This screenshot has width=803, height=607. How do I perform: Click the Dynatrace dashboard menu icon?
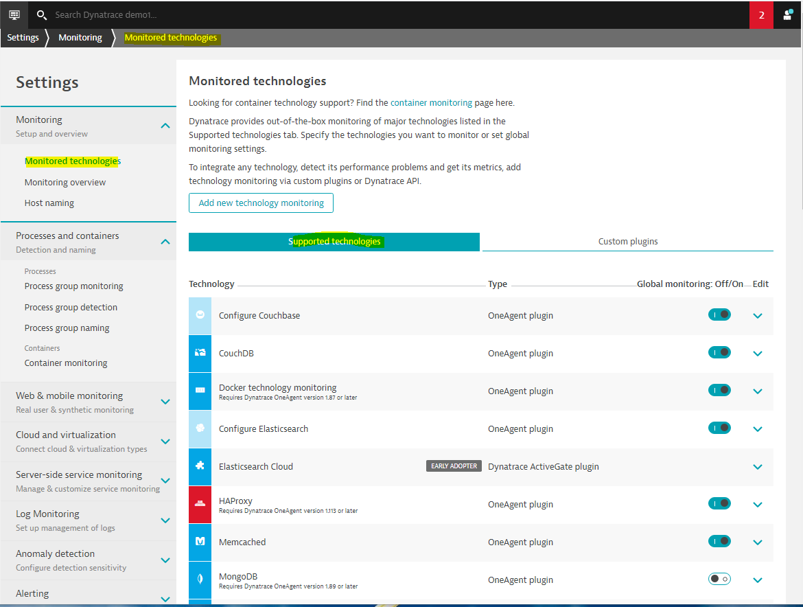14,14
